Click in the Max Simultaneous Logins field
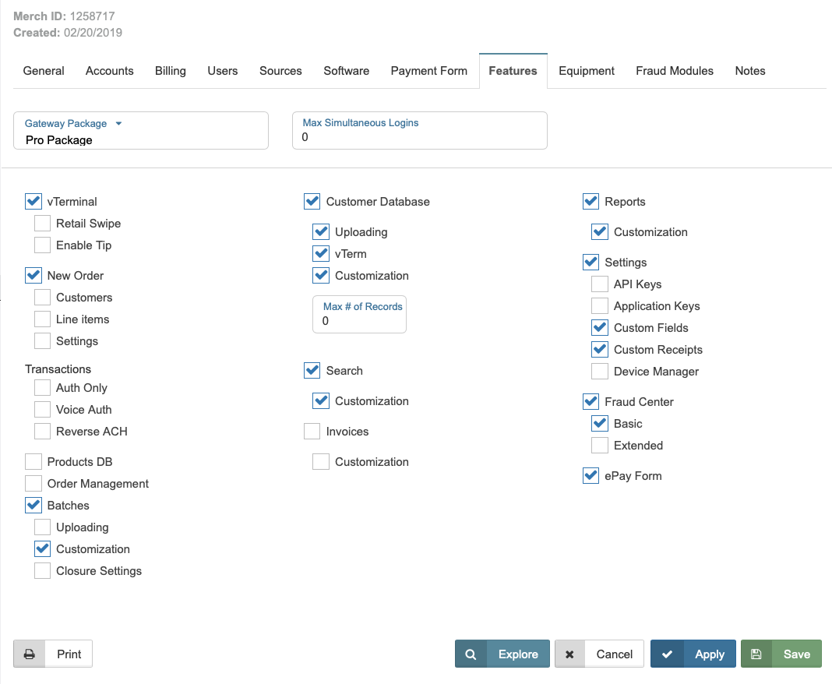 point(419,137)
